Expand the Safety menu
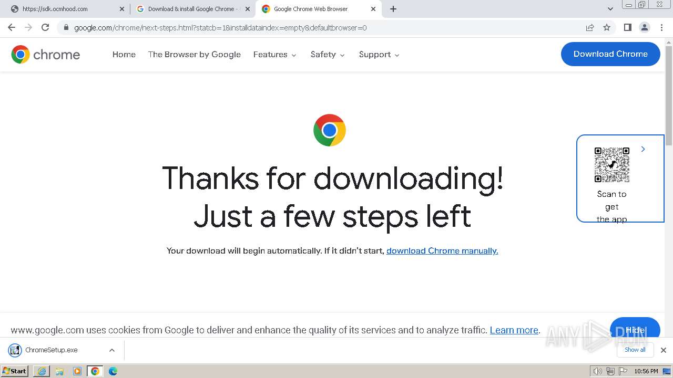Viewport: 673px width, 378px height. point(328,54)
